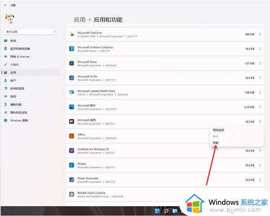Open the three-dot menu for Microsoft OneDrive
Image resolution: width=270 pixels, height=216 pixels.
(260, 34)
